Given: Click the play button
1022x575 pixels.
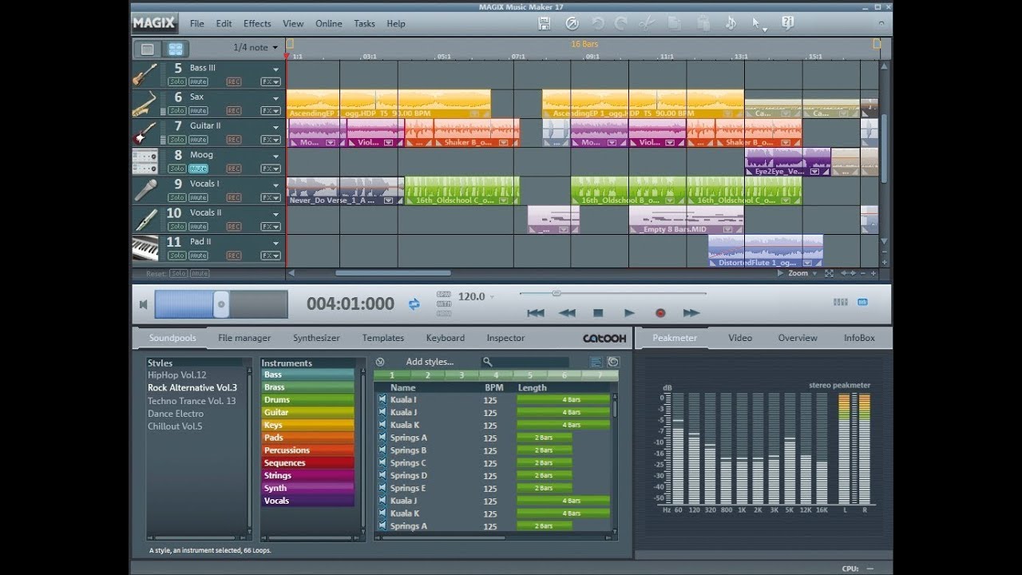Looking at the screenshot, I should (629, 313).
